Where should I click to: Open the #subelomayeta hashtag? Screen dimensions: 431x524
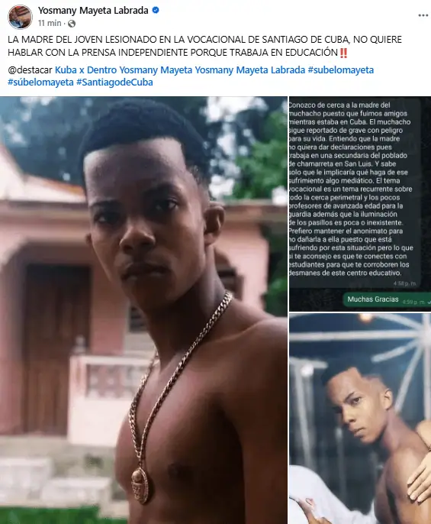click(340, 70)
